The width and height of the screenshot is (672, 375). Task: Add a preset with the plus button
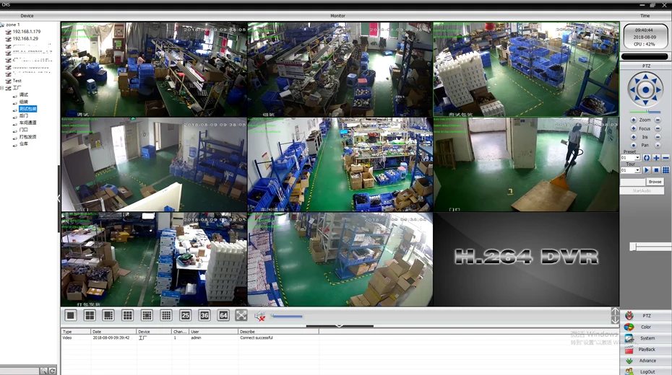[656, 158]
